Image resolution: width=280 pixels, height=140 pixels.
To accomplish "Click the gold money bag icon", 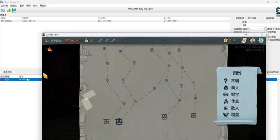I will coord(87,40).
